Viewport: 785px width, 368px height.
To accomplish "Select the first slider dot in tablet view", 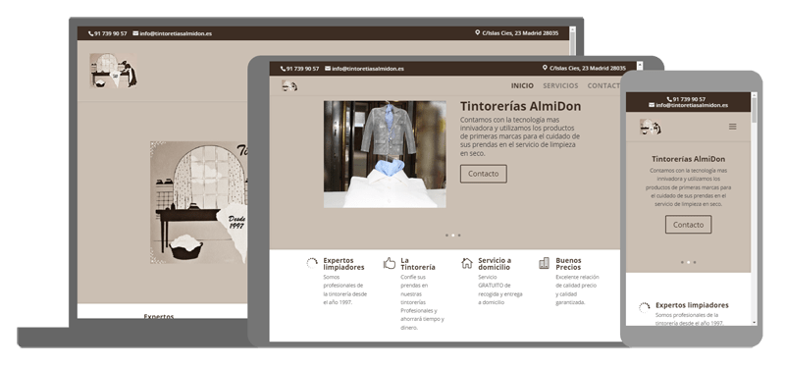I will tap(447, 235).
